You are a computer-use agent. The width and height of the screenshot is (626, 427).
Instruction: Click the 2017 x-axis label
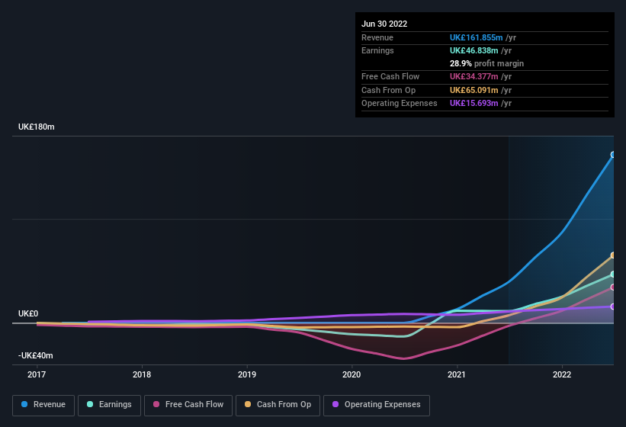coord(37,374)
